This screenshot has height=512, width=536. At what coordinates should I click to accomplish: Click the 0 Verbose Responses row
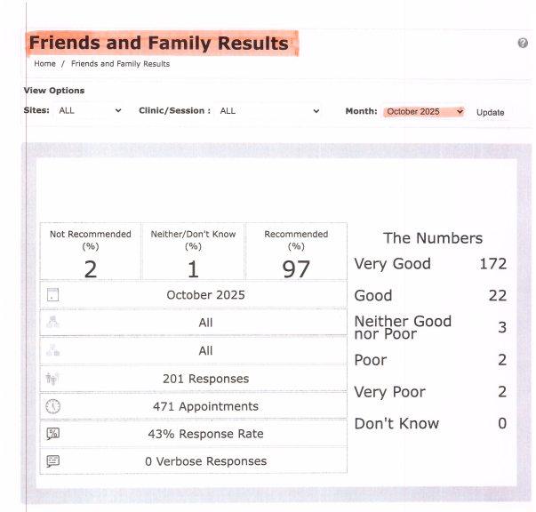[205, 461]
